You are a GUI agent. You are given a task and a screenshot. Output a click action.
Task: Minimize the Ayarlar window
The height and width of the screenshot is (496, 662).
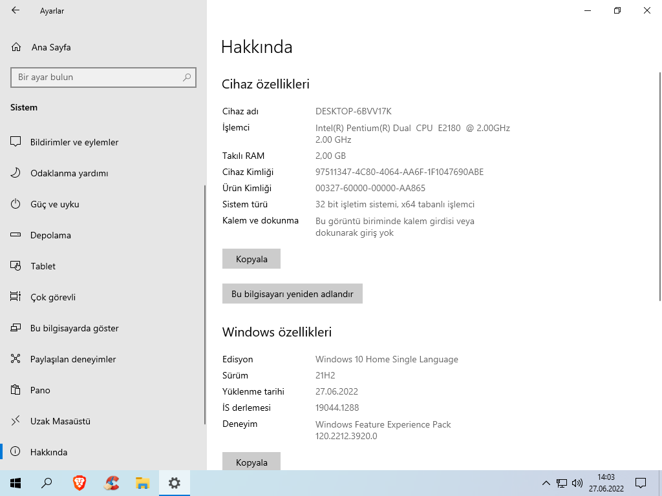pyautogui.click(x=588, y=10)
